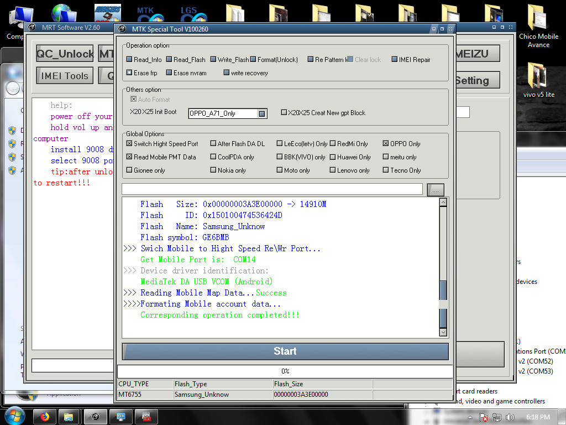Open the OPPO_A71_Only init boot dropdown
The width and height of the screenshot is (566, 425).
(x=262, y=113)
